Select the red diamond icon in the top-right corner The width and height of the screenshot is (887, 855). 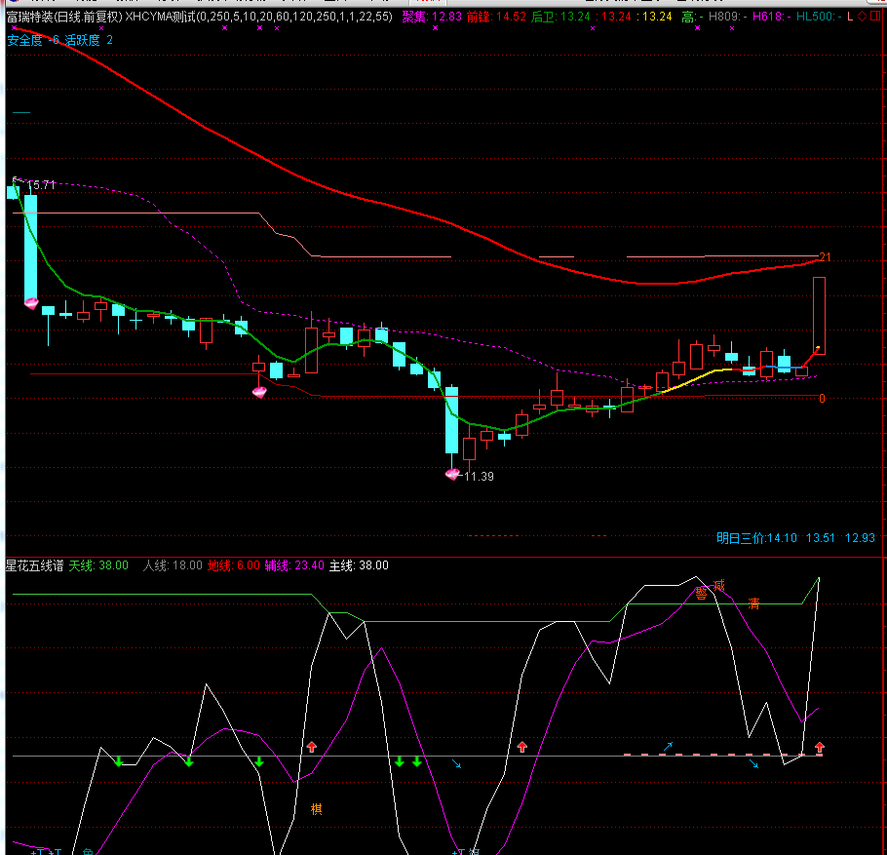pyautogui.click(x=862, y=17)
